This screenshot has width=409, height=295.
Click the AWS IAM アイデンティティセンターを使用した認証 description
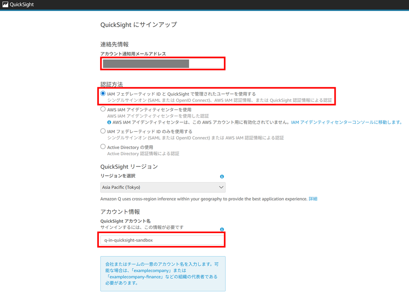click(158, 116)
